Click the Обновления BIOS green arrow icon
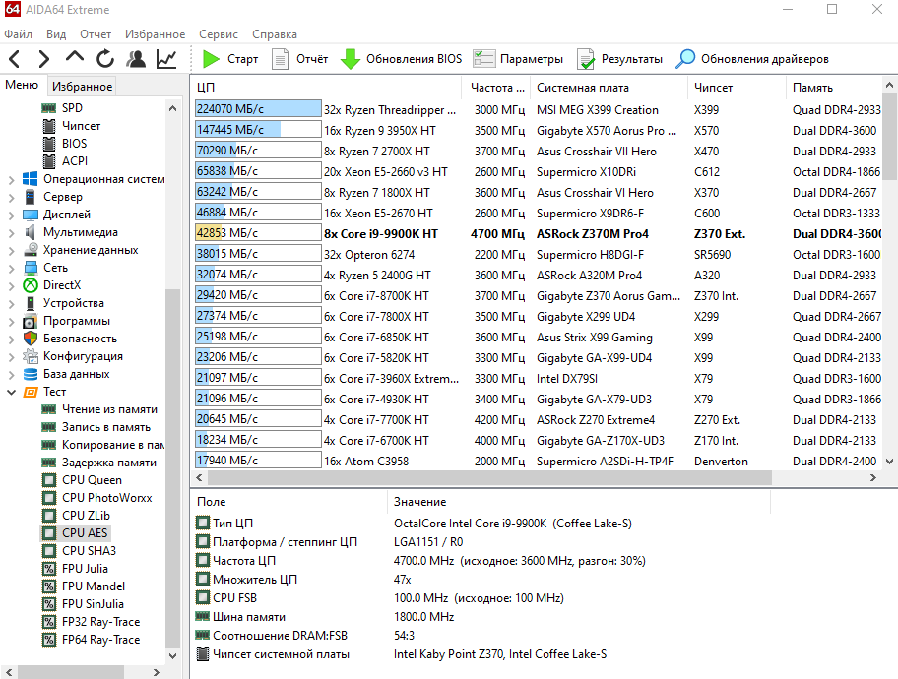898x679 pixels. point(351,59)
